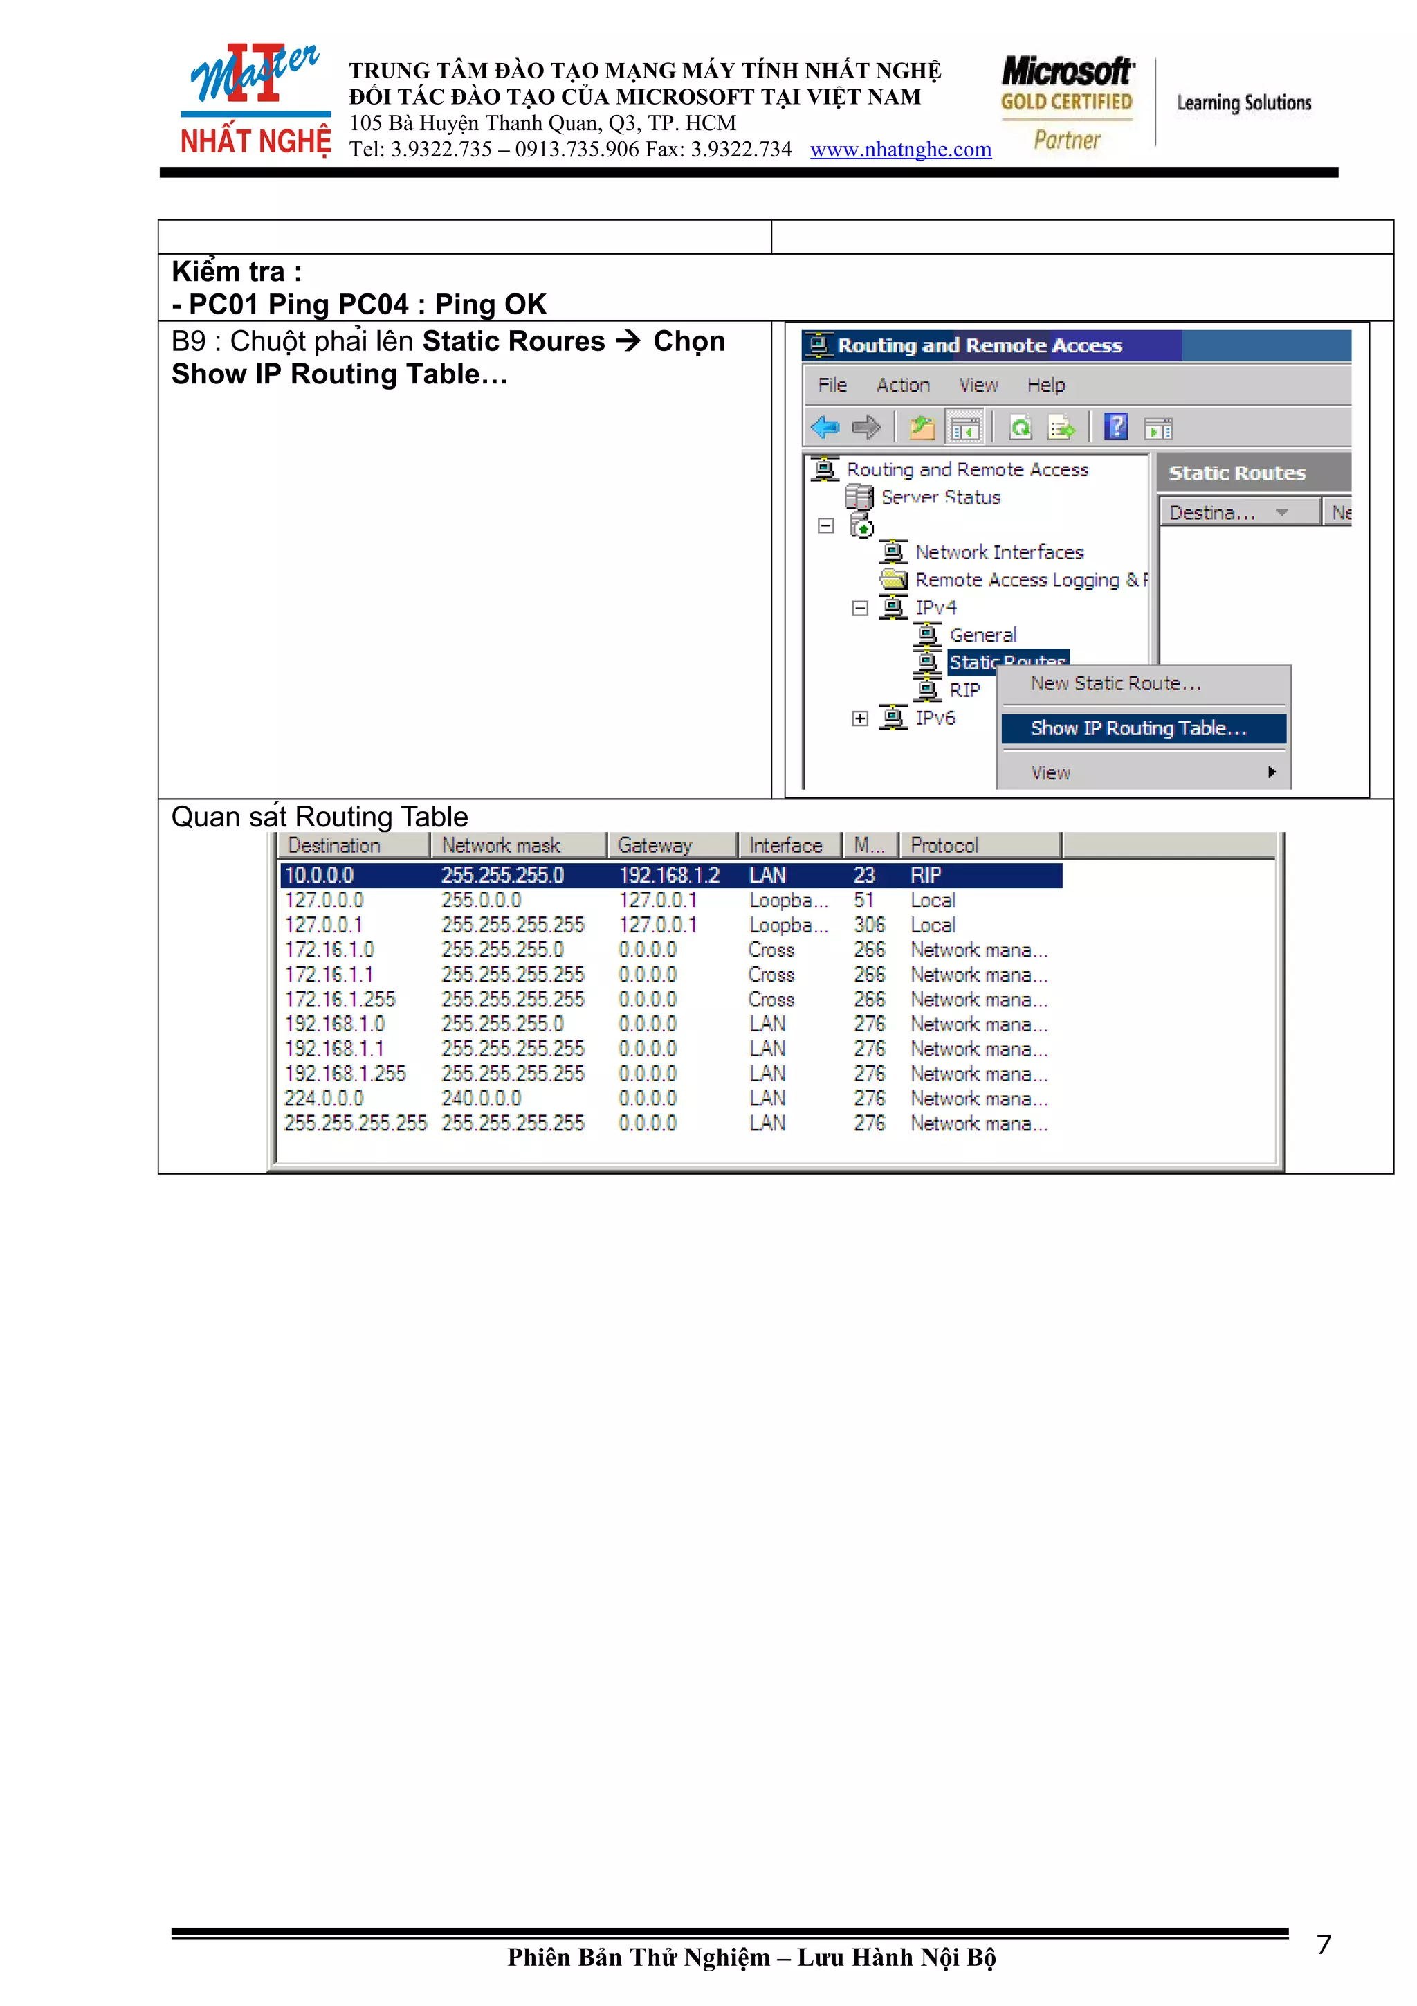Image resolution: width=1417 pixels, height=2006 pixels.
Task: Select the 127.0.0.1 destination row
Action: tap(670, 924)
